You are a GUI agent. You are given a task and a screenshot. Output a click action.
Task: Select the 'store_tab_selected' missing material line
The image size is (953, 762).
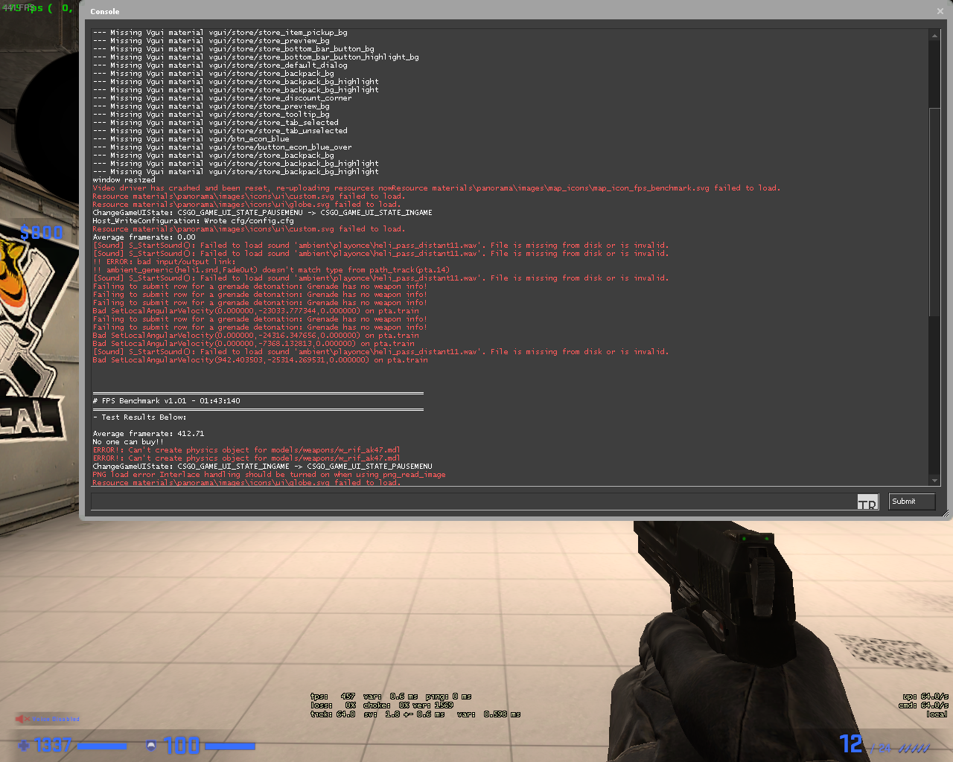click(215, 123)
